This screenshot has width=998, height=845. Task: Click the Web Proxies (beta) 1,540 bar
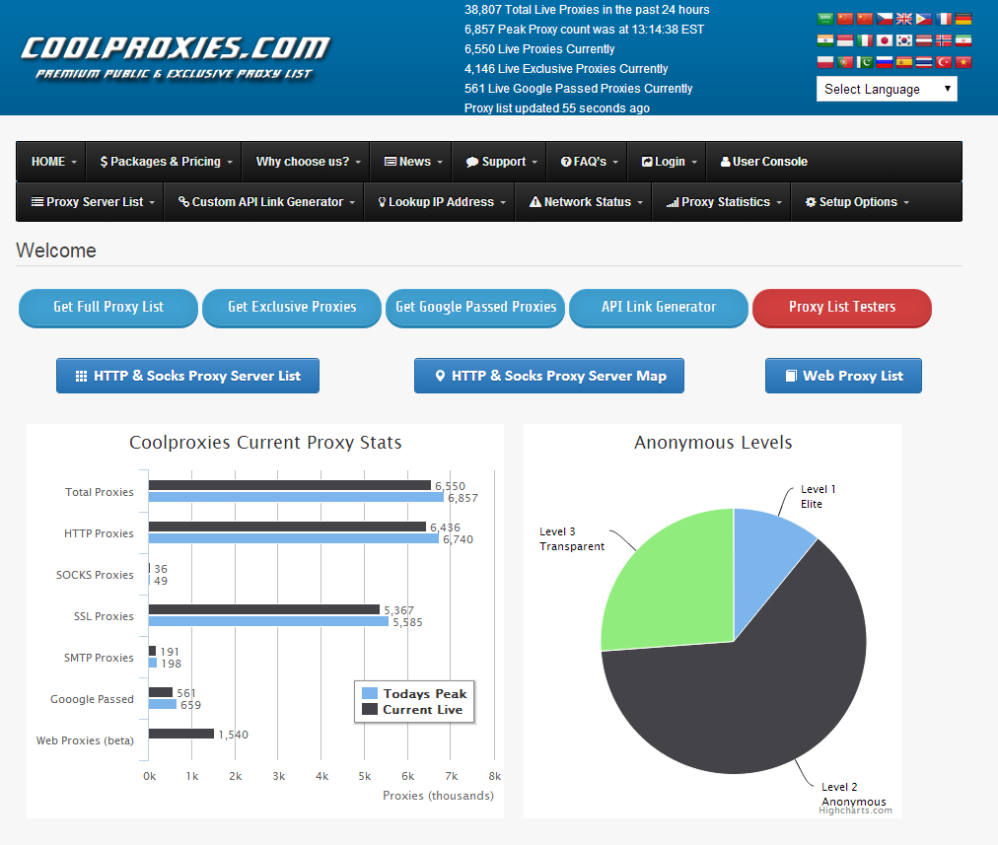[181, 734]
